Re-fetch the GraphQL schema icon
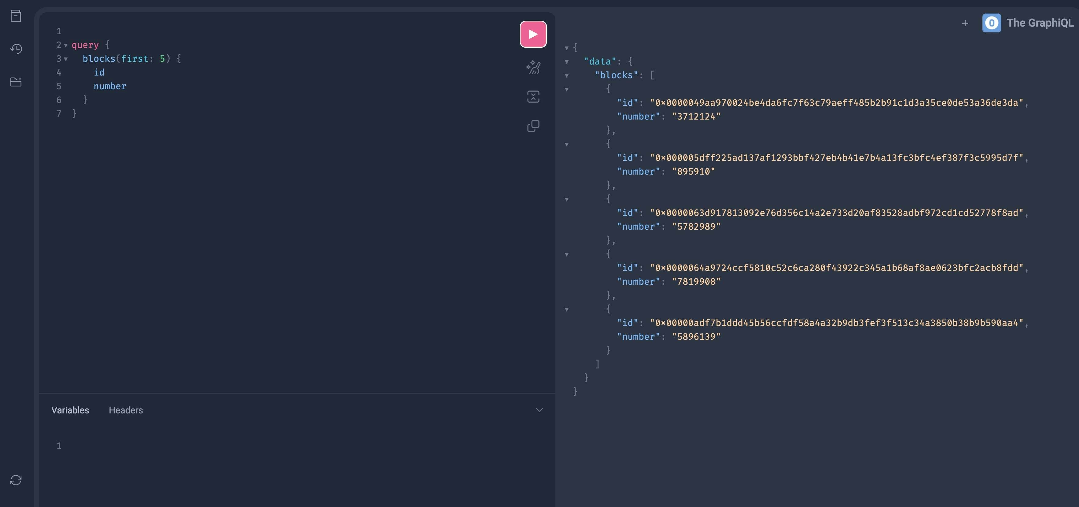The image size is (1079, 507). point(16,480)
